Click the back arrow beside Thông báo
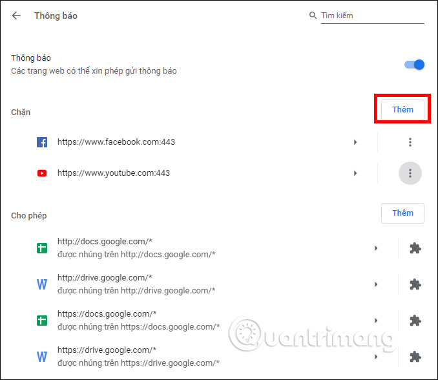 click(16, 16)
